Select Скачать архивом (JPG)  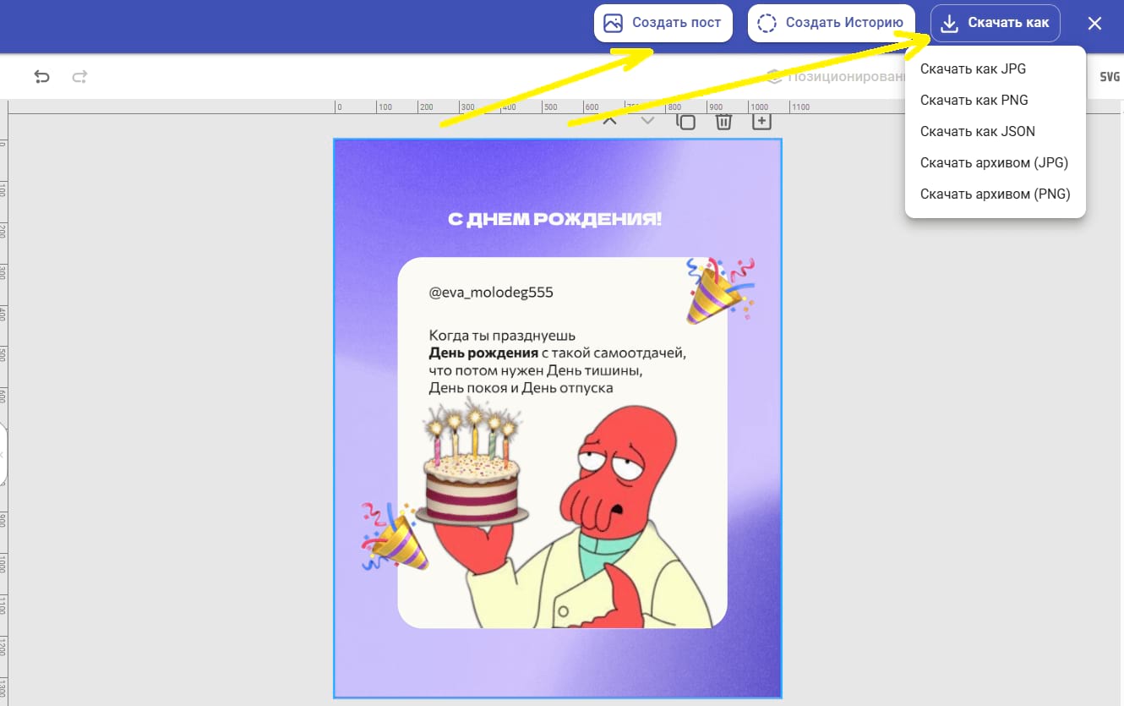click(x=996, y=162)
